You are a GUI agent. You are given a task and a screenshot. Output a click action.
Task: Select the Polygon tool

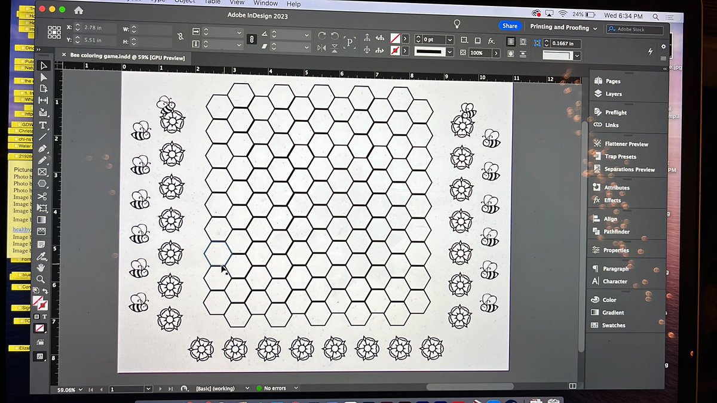pyautogui.click(x=42, y=184)
